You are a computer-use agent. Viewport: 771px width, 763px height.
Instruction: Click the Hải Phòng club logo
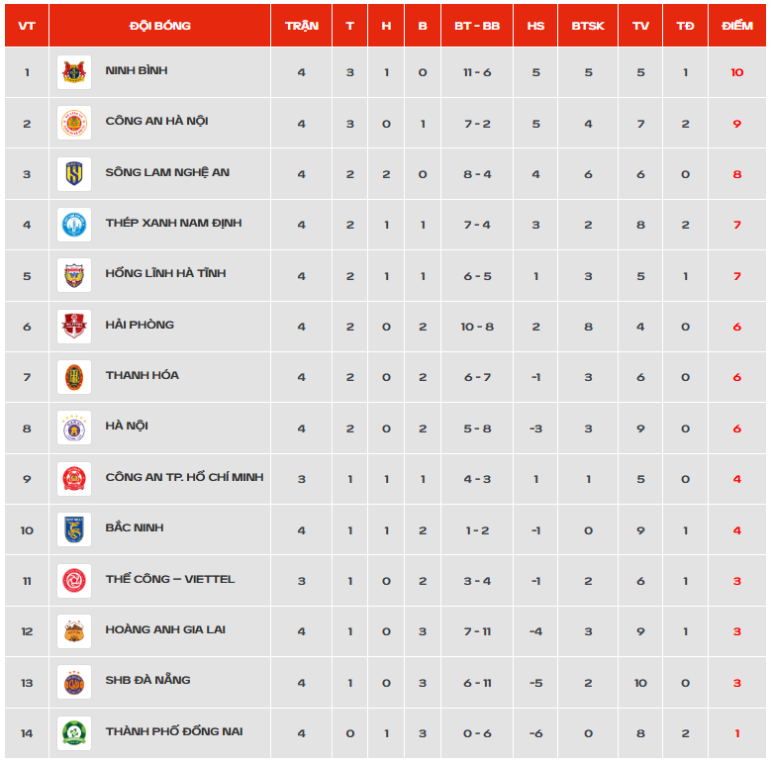click(x=74, y=327)
